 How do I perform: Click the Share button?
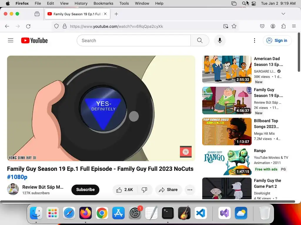[168, 190]
